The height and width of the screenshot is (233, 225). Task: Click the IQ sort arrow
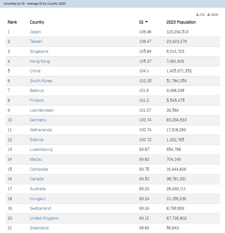click(146, 22)
